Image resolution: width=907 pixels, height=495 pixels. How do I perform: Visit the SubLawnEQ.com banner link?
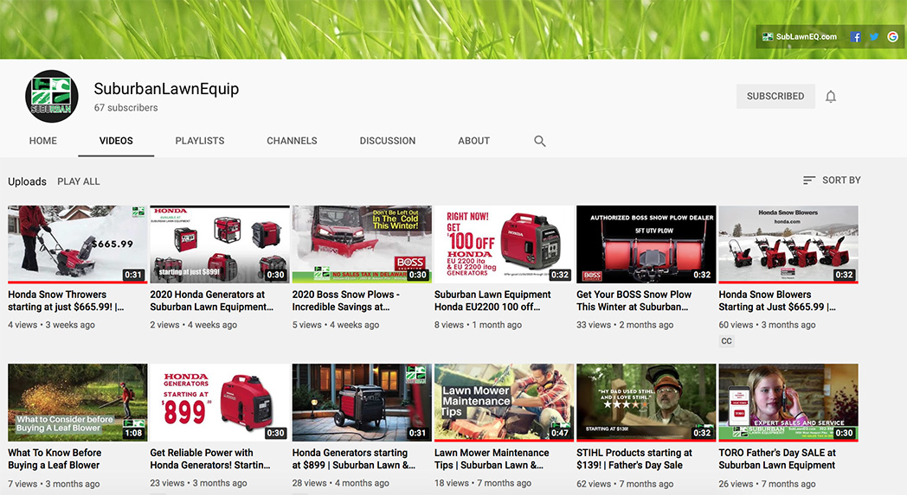[x=800, y=37]
